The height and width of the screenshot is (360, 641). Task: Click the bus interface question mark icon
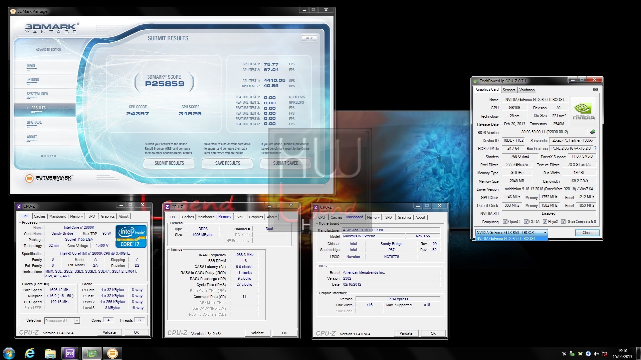tap(595, 148)
